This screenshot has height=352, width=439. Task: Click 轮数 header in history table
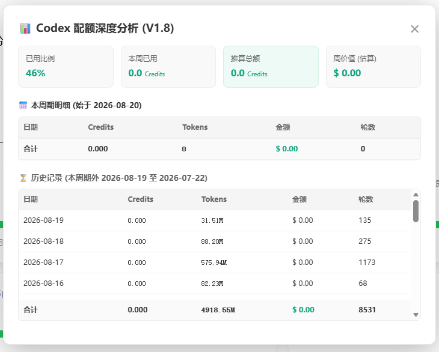click(x=366, y=199)
